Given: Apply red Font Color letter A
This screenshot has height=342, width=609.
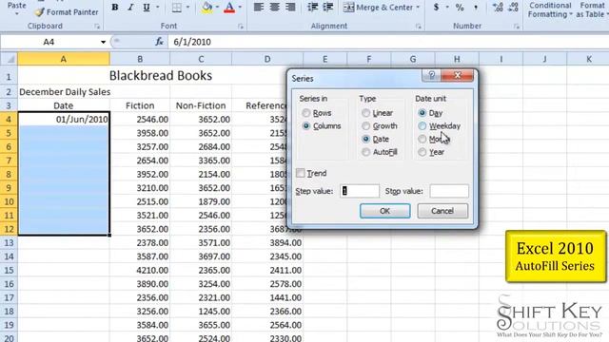Looking at the screenshot, I should (x=229, y=8).
